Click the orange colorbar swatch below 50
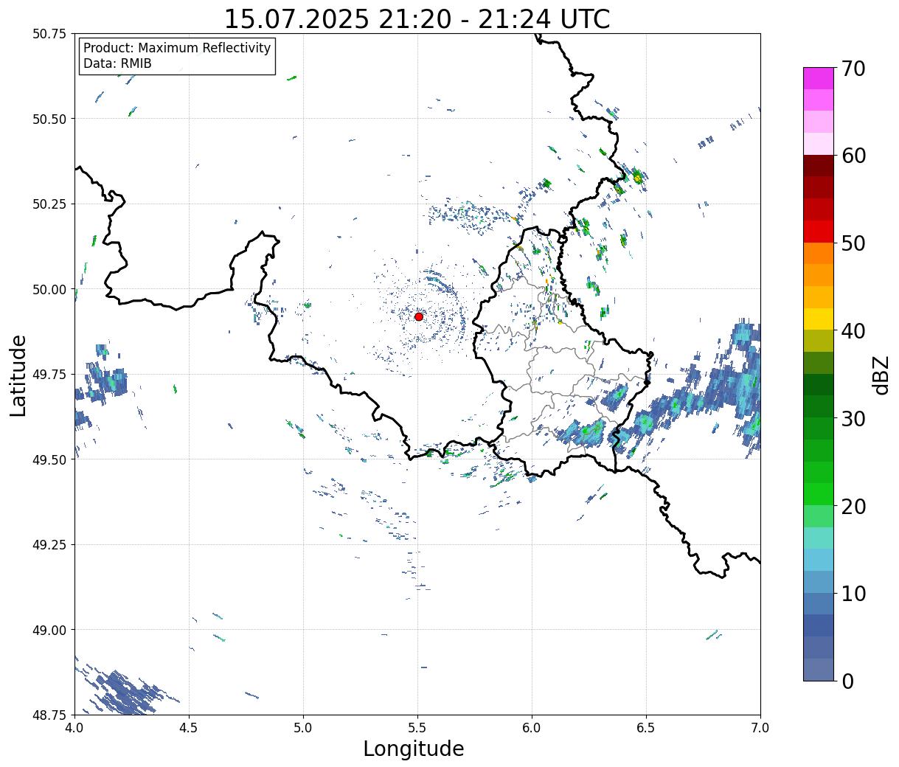The width and height of the screenshot is (899, 767). click(819, 253)
